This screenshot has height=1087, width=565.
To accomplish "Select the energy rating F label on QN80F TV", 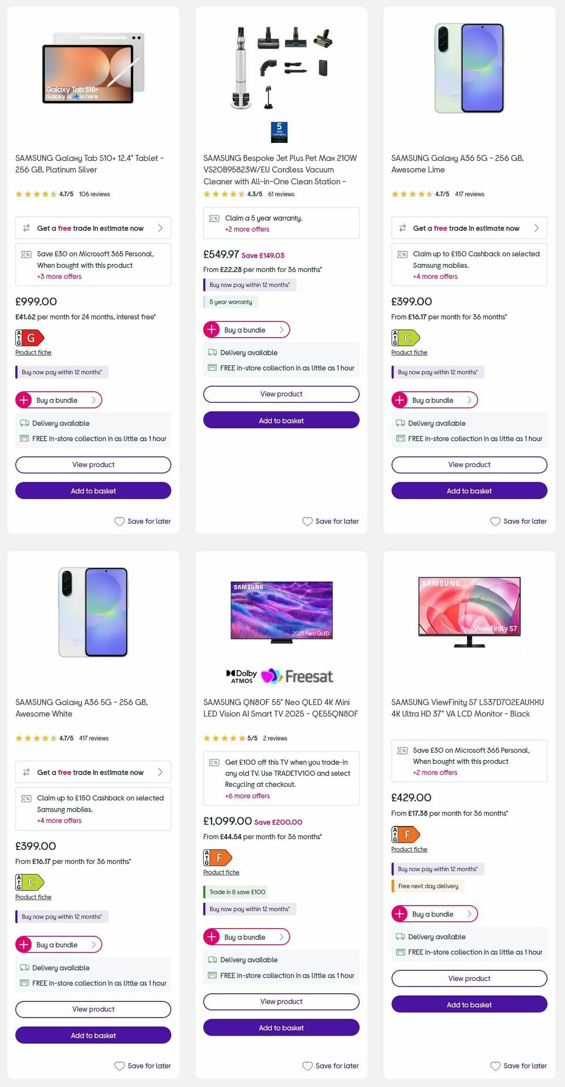I will pos(218,857).
